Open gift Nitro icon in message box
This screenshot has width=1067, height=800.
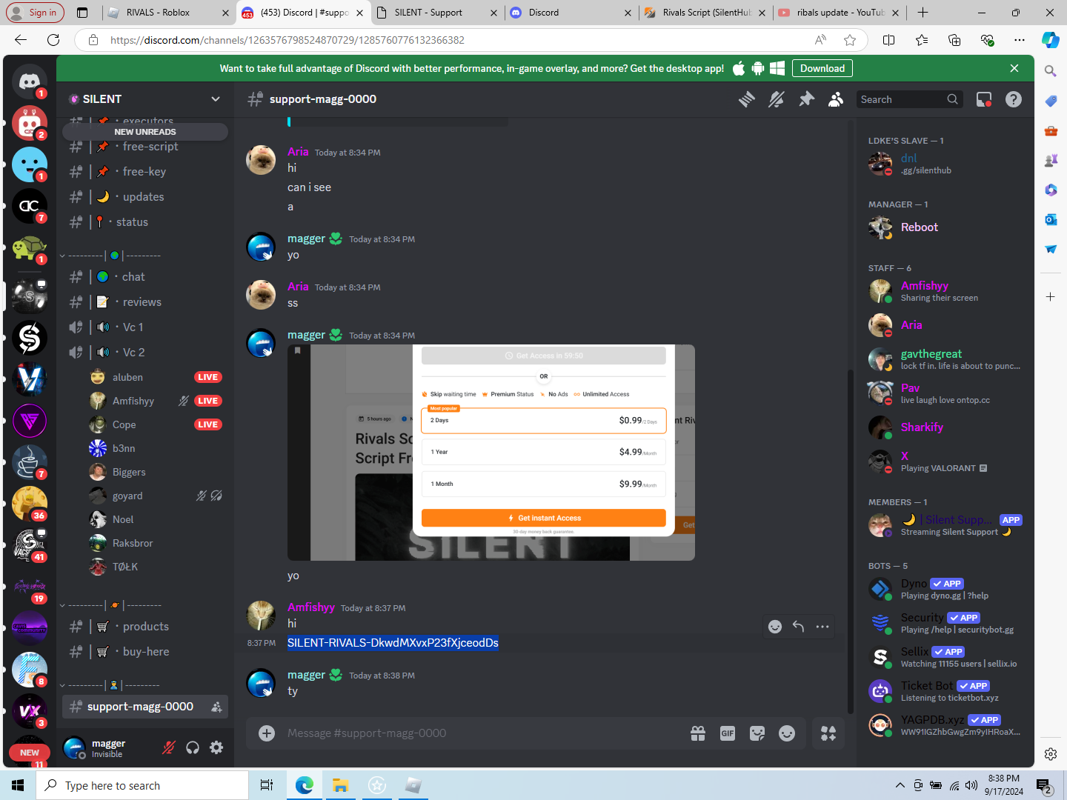pos(698,733)
